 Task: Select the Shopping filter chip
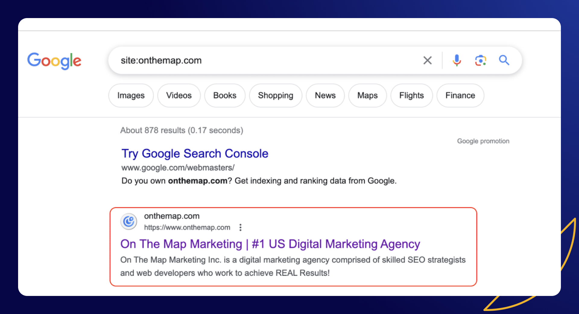coord(275,95)
